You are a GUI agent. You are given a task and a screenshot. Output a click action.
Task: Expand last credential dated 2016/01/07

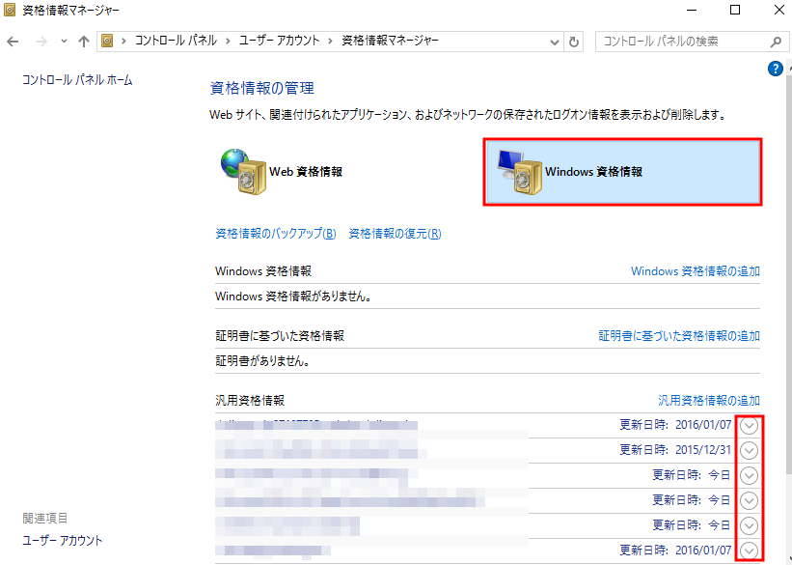(749, 551)
